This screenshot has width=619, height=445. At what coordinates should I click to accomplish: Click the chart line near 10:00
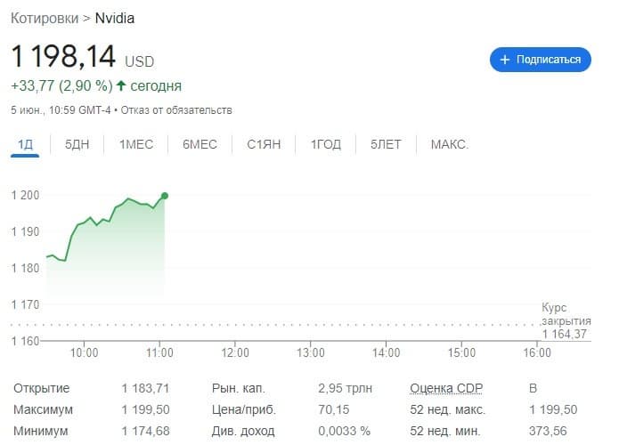point(84,222)
